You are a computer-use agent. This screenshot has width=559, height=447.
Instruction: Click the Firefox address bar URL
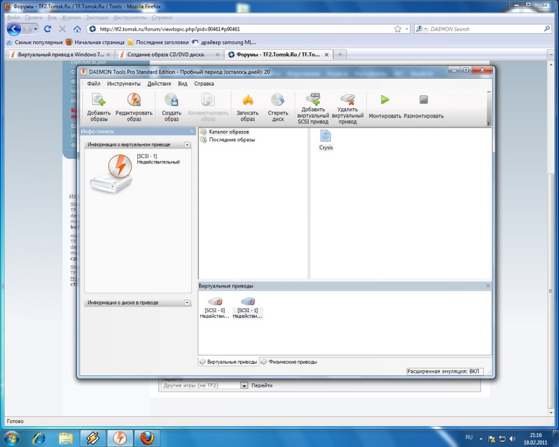169,29
